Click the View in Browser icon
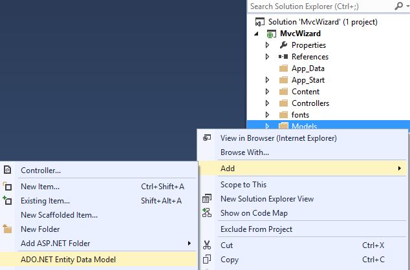The image size is (410, 270). [207, 138]
